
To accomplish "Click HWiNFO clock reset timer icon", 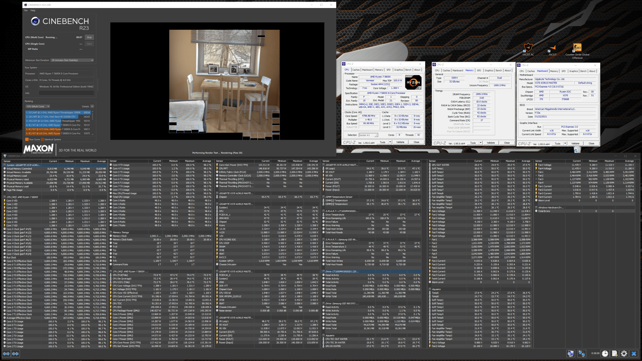I will click(x=605, y=353).
